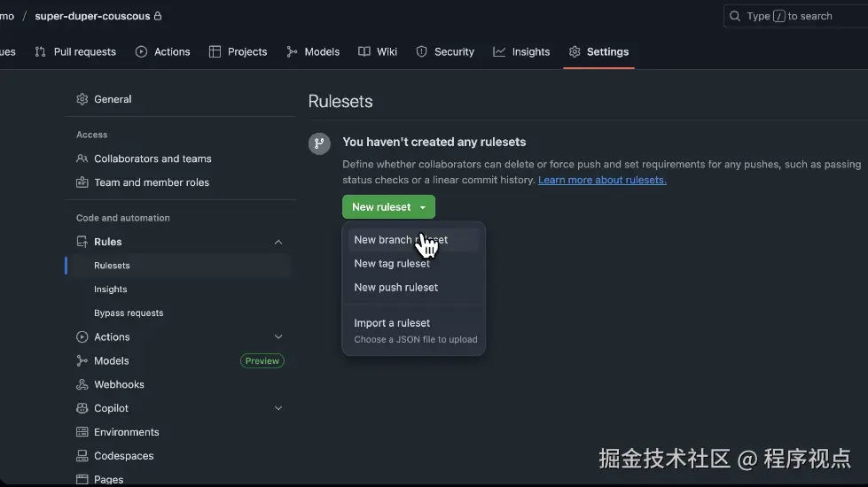This screenshot has height=487, width=868.
Task: Expand the Actions sidebar chevron
Action: (x=278, y=336)
